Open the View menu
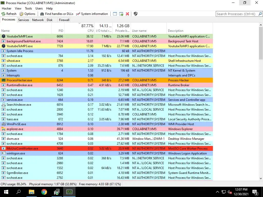This screenshot has height=197, width=263. (18, 8)
